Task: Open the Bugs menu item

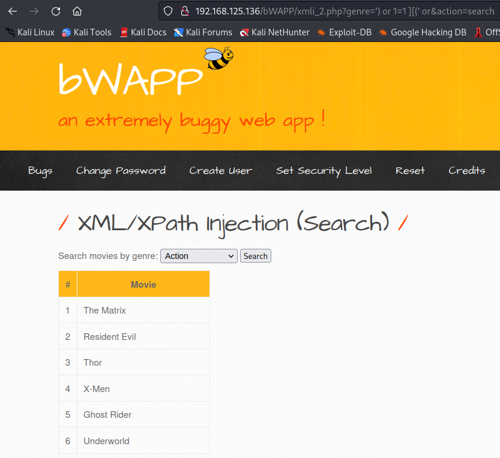Action: click(40, 171)
